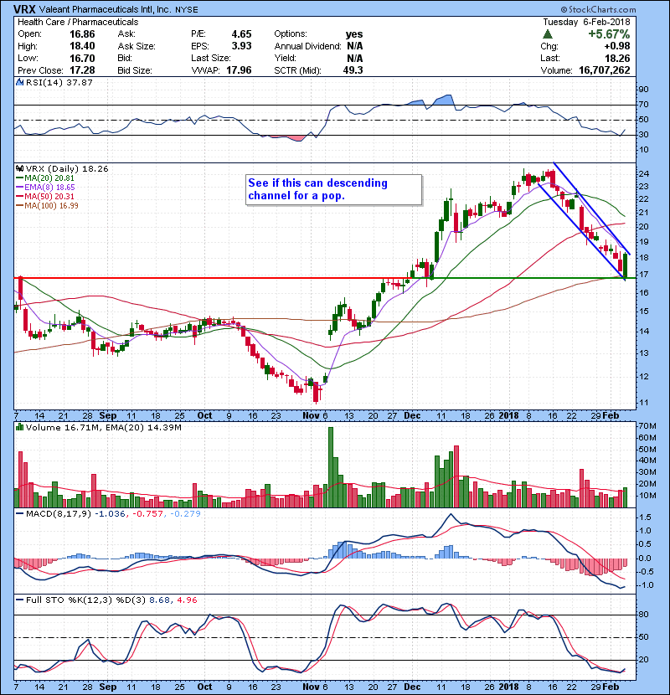Image resolution: width=670 pixels, height=695 pixels.
Task: Click the Open 16.86 value
Action: click(x=82, y=34)
